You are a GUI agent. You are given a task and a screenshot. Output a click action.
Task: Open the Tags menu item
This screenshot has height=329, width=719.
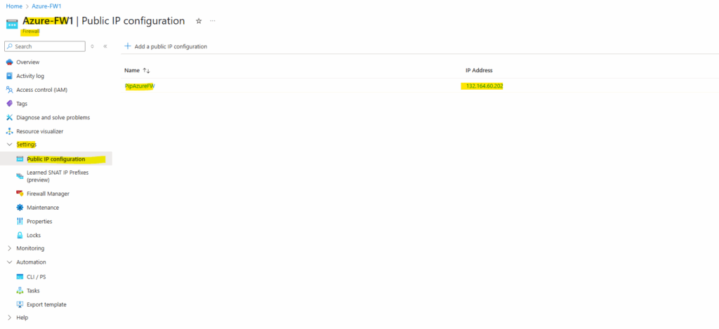coord(22,104)
